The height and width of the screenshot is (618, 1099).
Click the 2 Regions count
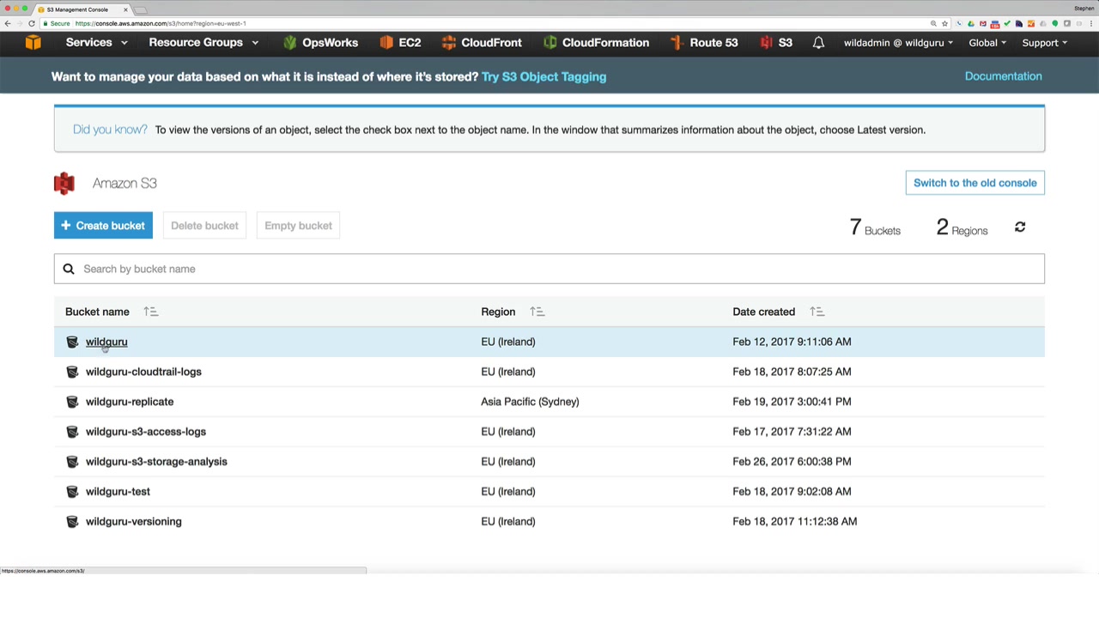[x=962, y=227]
